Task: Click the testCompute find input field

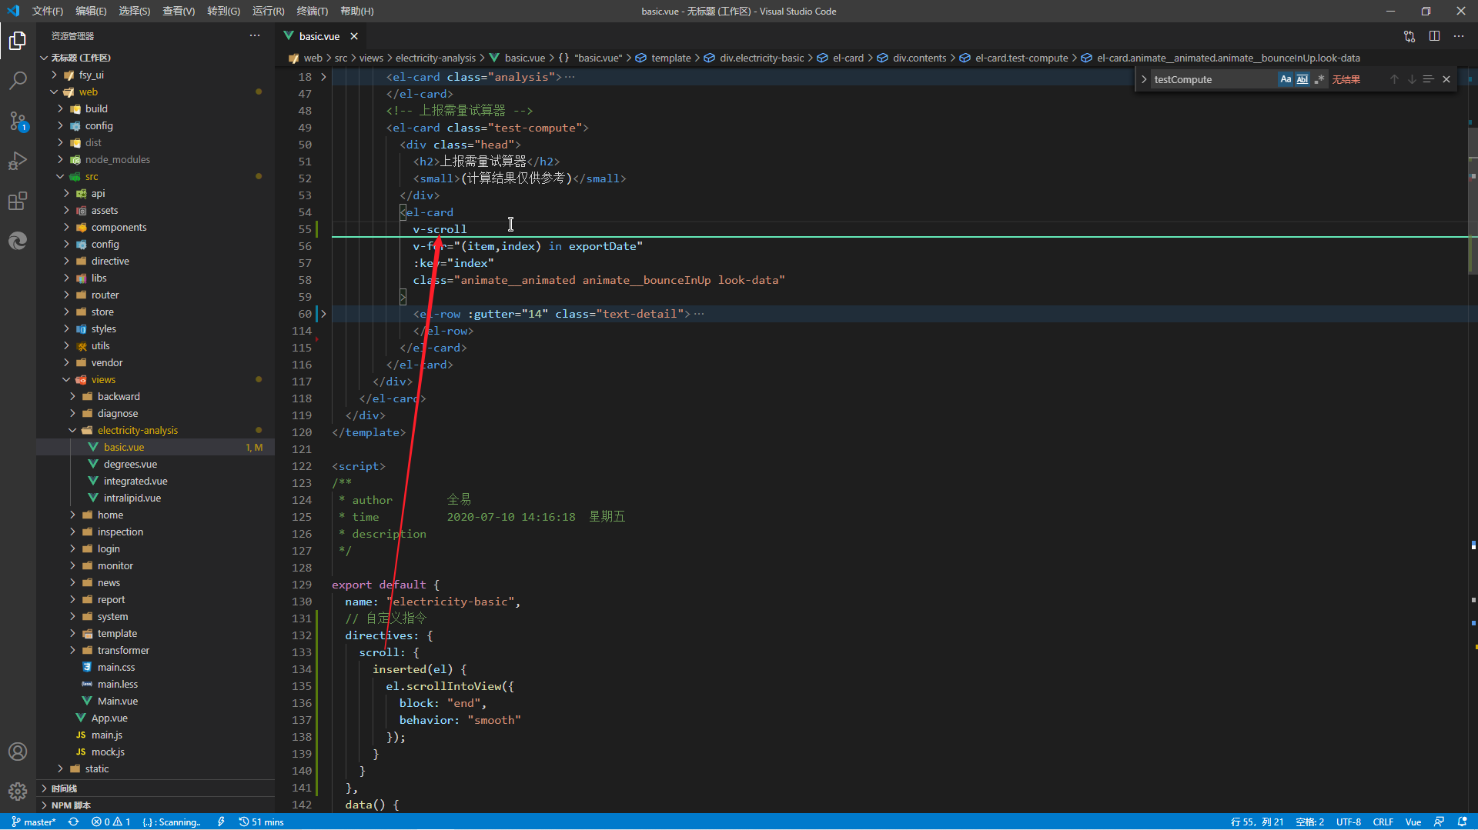Action: [1213, 79]
